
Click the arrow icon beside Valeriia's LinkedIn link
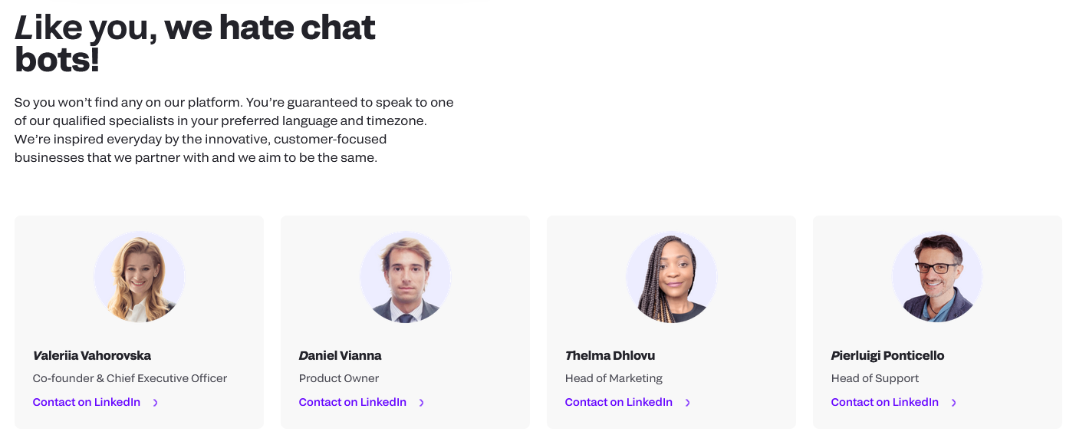click(155, 403)
